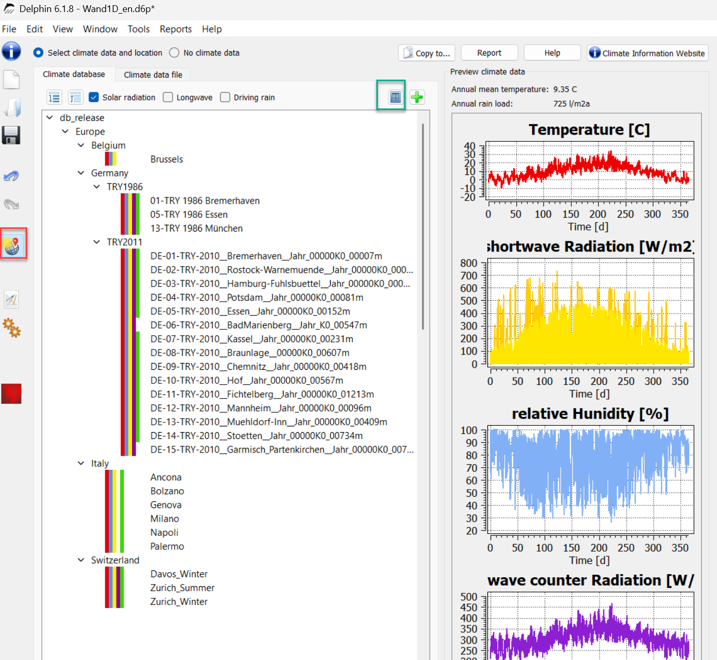Click the relative humidity preview plot
717x660 pixels.
point(590,479)
